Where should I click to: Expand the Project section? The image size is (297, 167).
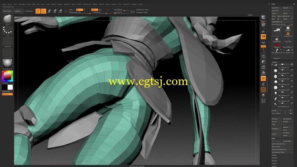pos(274,163)
